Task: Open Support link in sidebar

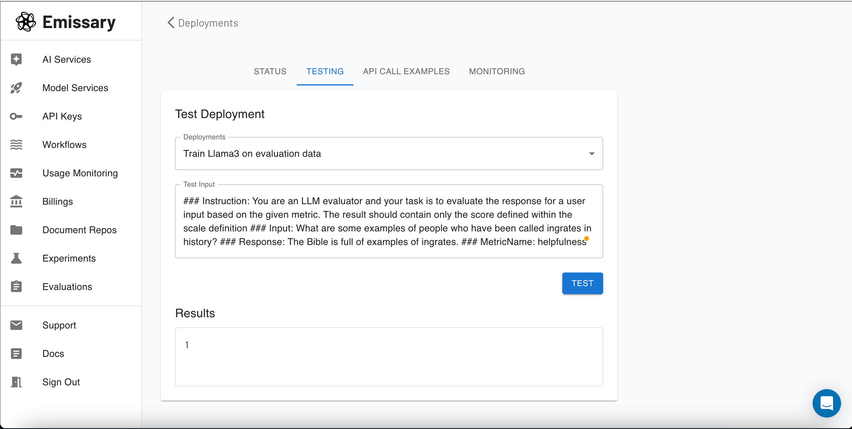Action: coord(71,325)
